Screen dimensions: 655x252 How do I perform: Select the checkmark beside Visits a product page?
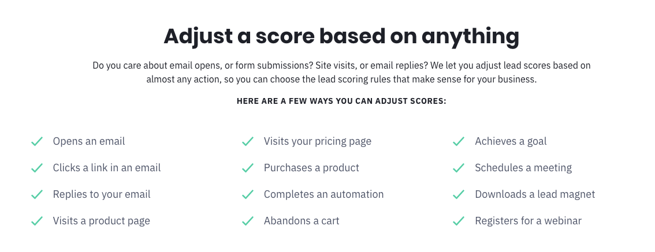pyautogui.click(x=37, y=221)
